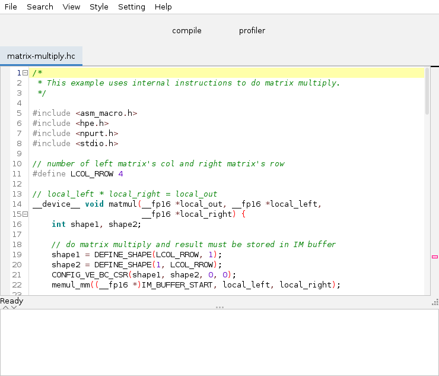439x376 pixels.
Task: Open the Help menu
Action: pyautogui.click(x=163, y=7)
